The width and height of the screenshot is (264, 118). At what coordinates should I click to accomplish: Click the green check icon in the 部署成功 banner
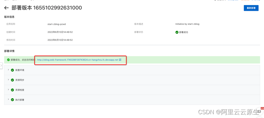point(8,60)
